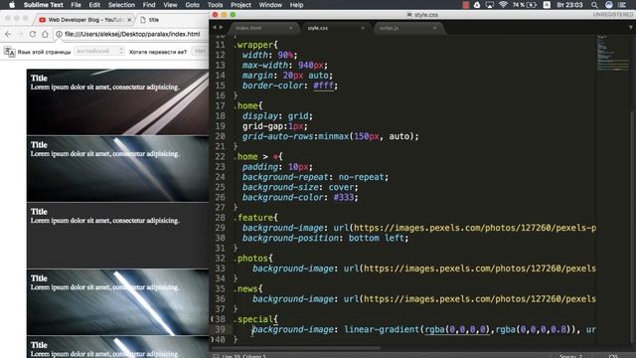This screenshot has height=358, width=636.
Task: Open the Wi-Fi status menu
Action: point(503,5)
